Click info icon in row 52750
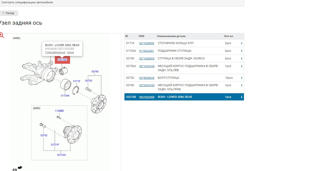 coord(242,59)
